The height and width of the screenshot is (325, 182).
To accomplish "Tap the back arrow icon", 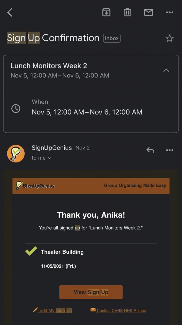I will click(x=10, y=12).
